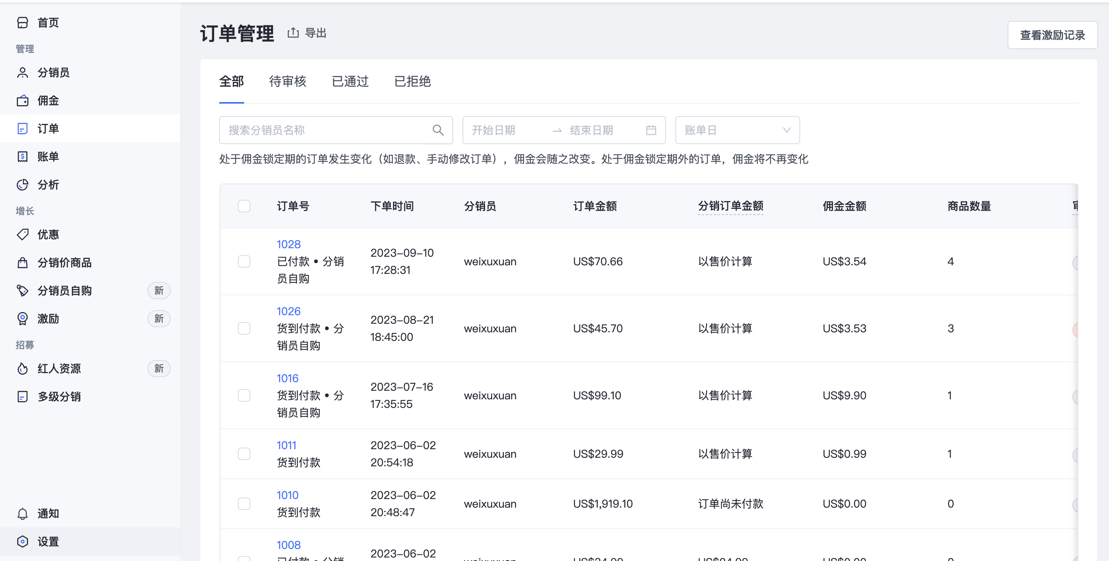
Task: Tick the select-all checkbox in table header
Action: 244,206
